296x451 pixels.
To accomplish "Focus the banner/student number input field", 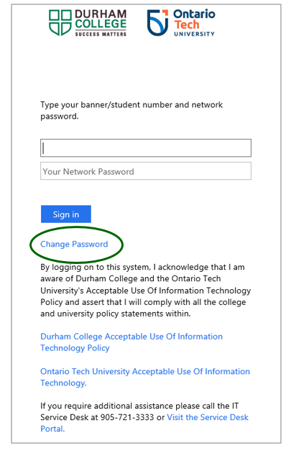I will click(x=146, y=148).
